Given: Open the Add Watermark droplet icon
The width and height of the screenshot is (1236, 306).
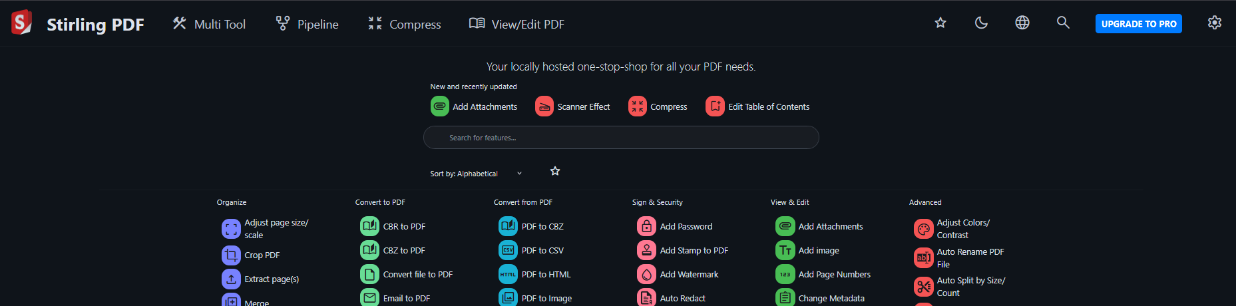Looking at the screenshot, I should 646,275.
